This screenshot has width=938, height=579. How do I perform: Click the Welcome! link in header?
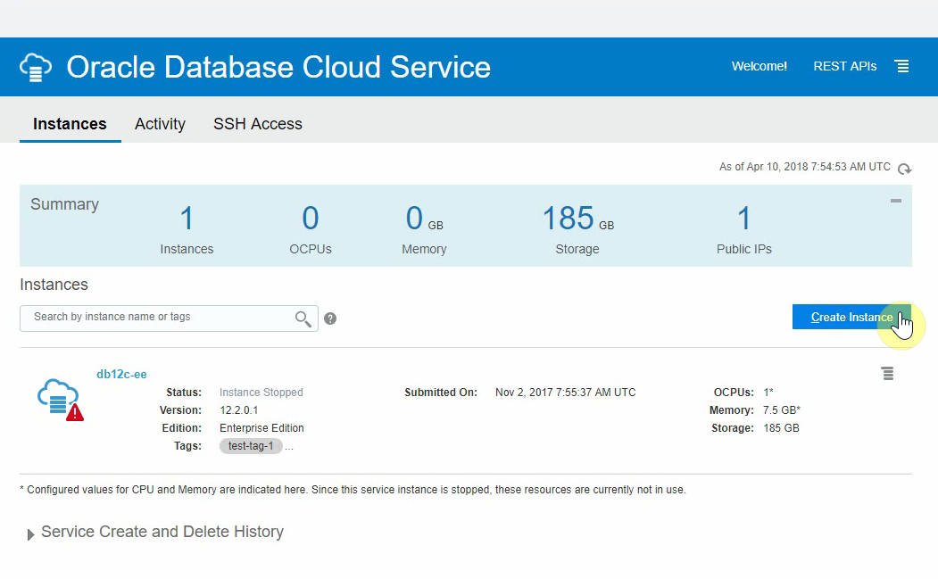[760, 66]
